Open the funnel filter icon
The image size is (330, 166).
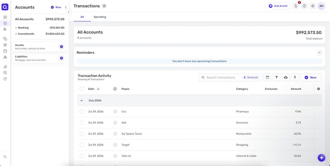click(277, 77)
